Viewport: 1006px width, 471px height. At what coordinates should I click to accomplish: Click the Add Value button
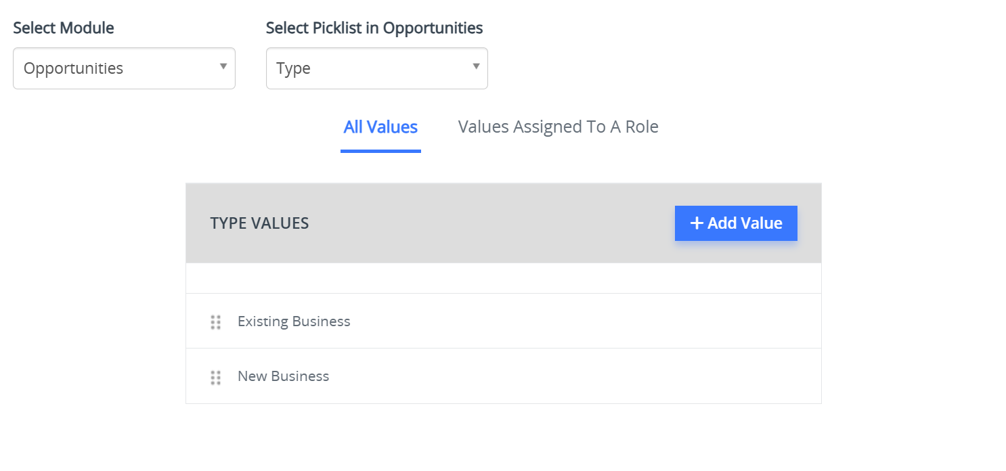pyautogui.click(x=736, y=223)
